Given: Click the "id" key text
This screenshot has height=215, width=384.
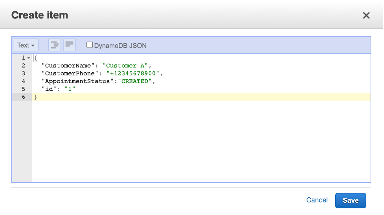Looking at the screenshot, I should click(x=49, y=89).
